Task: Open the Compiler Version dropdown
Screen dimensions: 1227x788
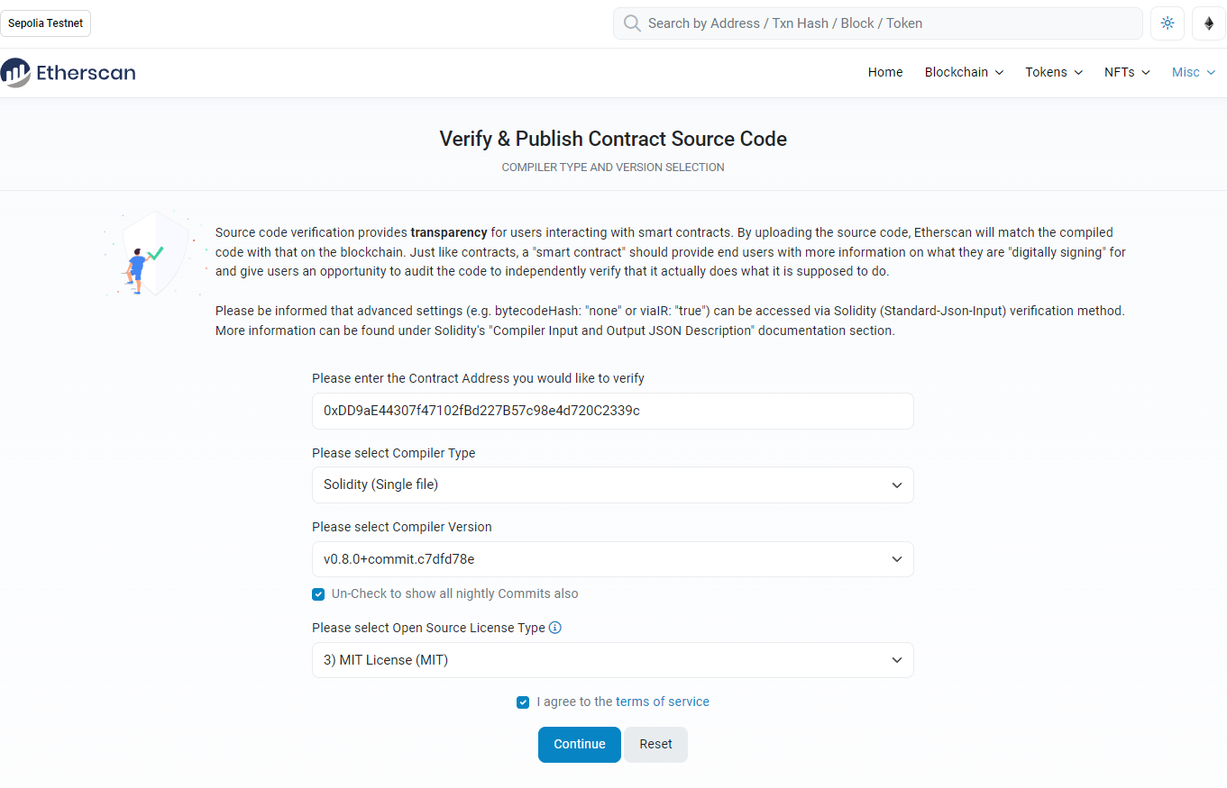Action: [x=613, y=559]
